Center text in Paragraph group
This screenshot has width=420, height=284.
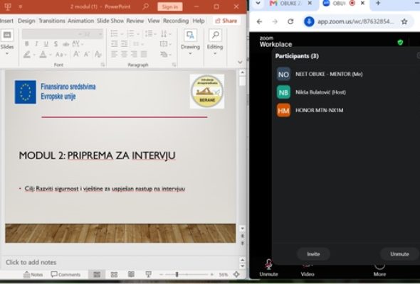[124, 55]
